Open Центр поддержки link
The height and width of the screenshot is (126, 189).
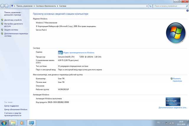pos(12,106)
